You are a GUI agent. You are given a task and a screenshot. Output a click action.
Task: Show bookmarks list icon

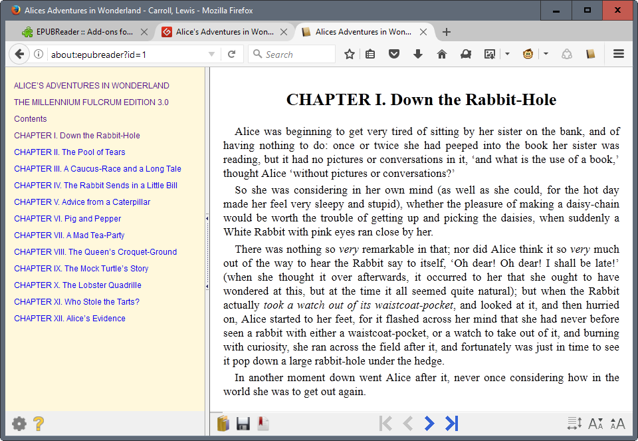(x=370, y=54)
